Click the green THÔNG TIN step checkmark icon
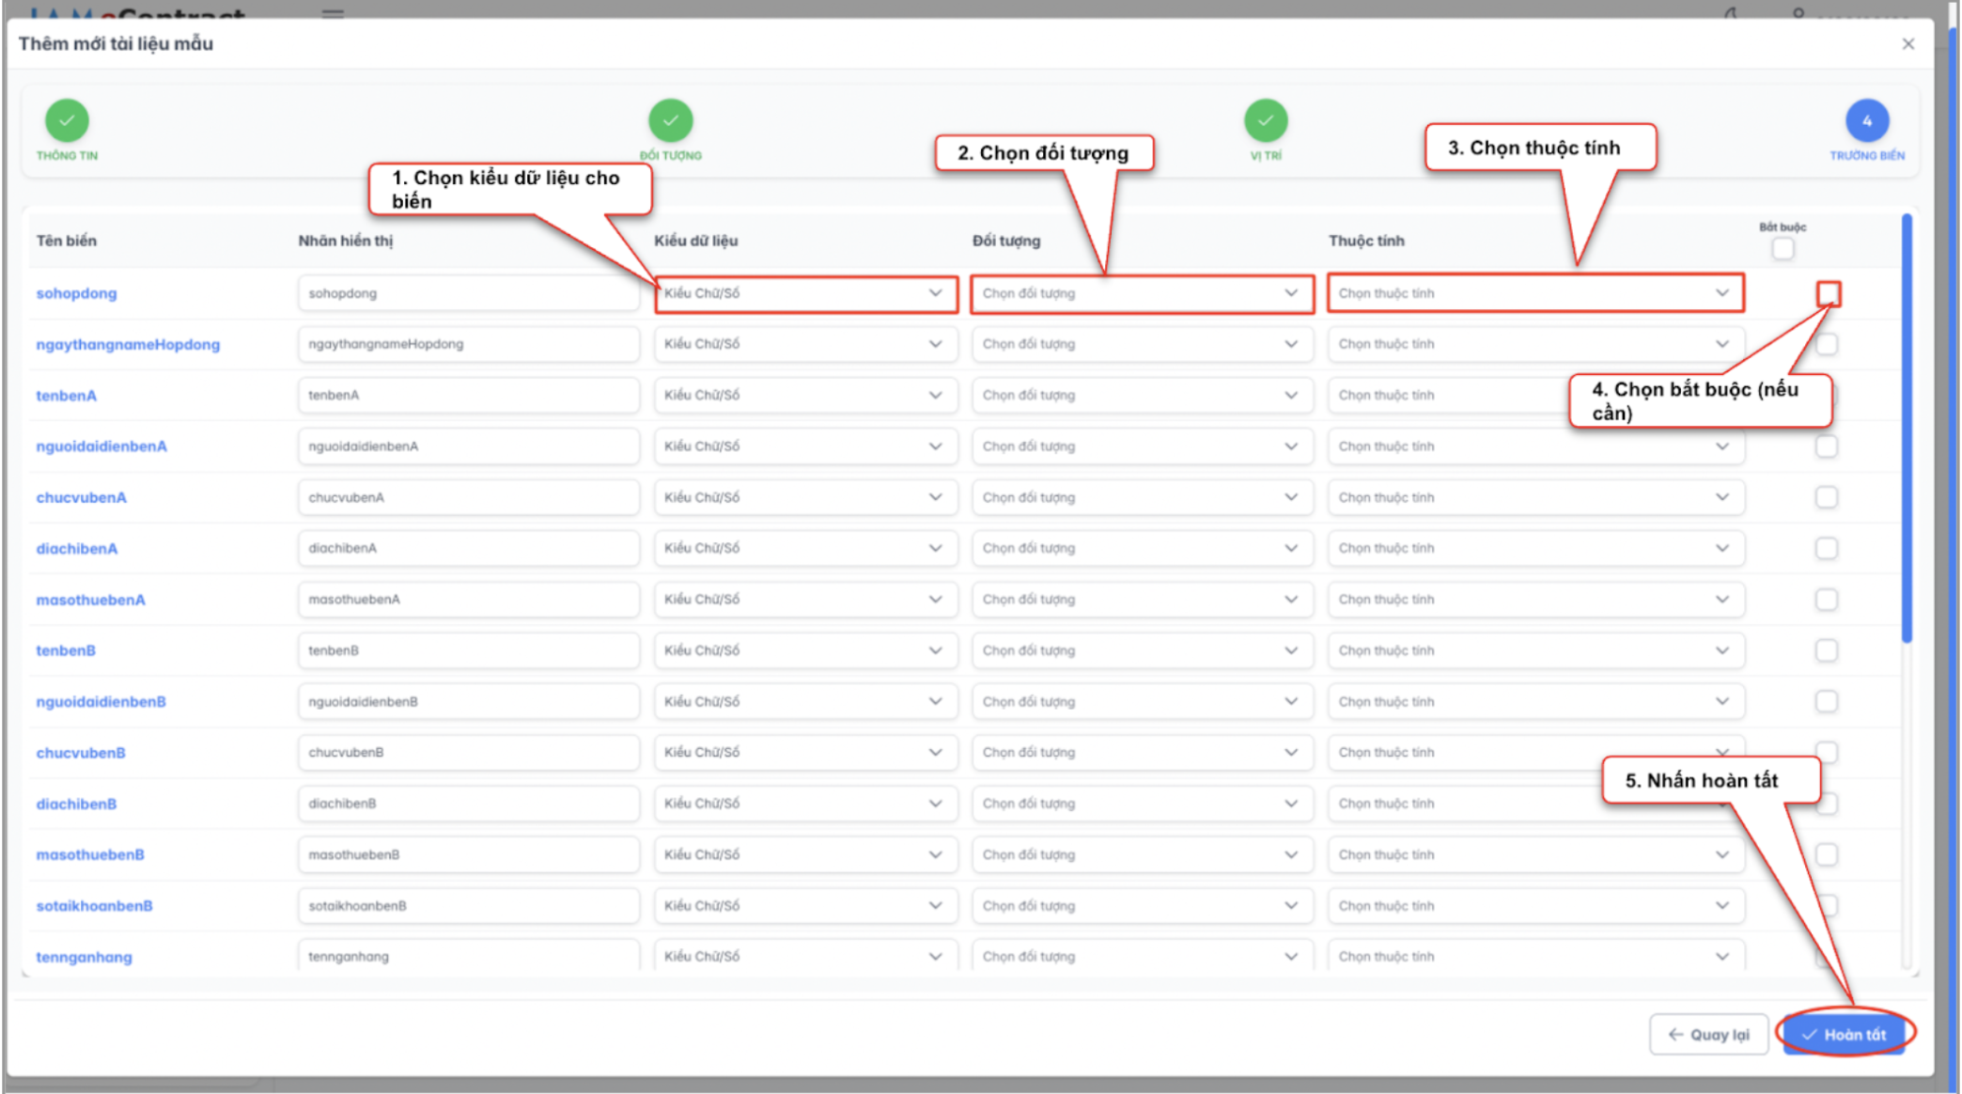This screenshot has width=1962, height=1094. 67,120
